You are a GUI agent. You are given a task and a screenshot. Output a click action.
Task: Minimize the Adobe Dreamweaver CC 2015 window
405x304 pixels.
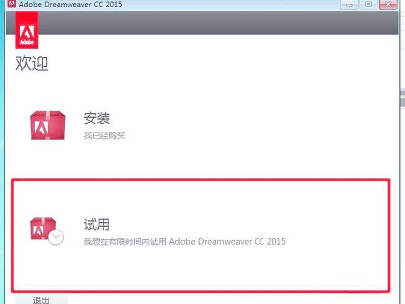[349, 5]
